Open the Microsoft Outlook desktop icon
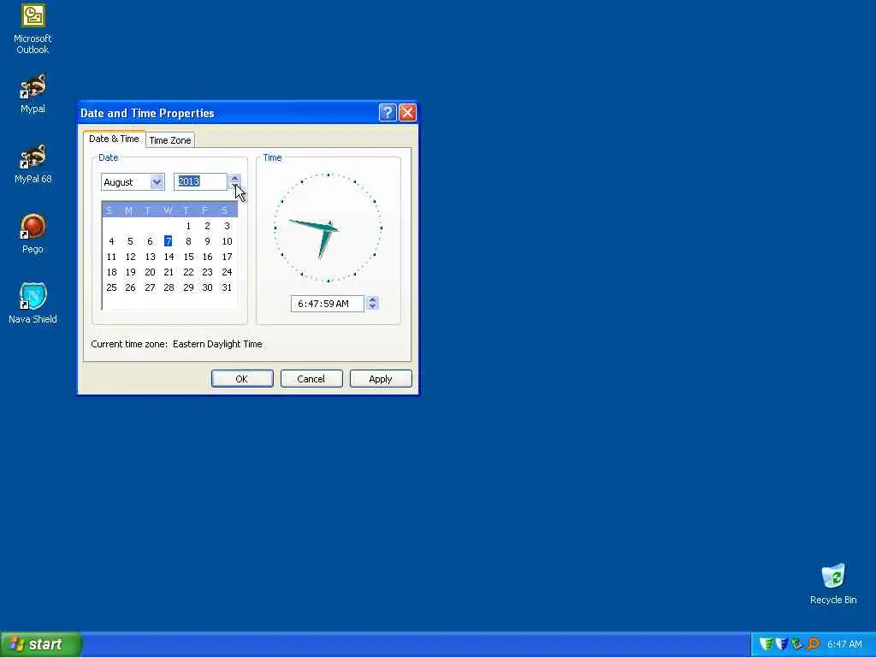The height and width of the screenshot is (657, 876). (33, 29)
